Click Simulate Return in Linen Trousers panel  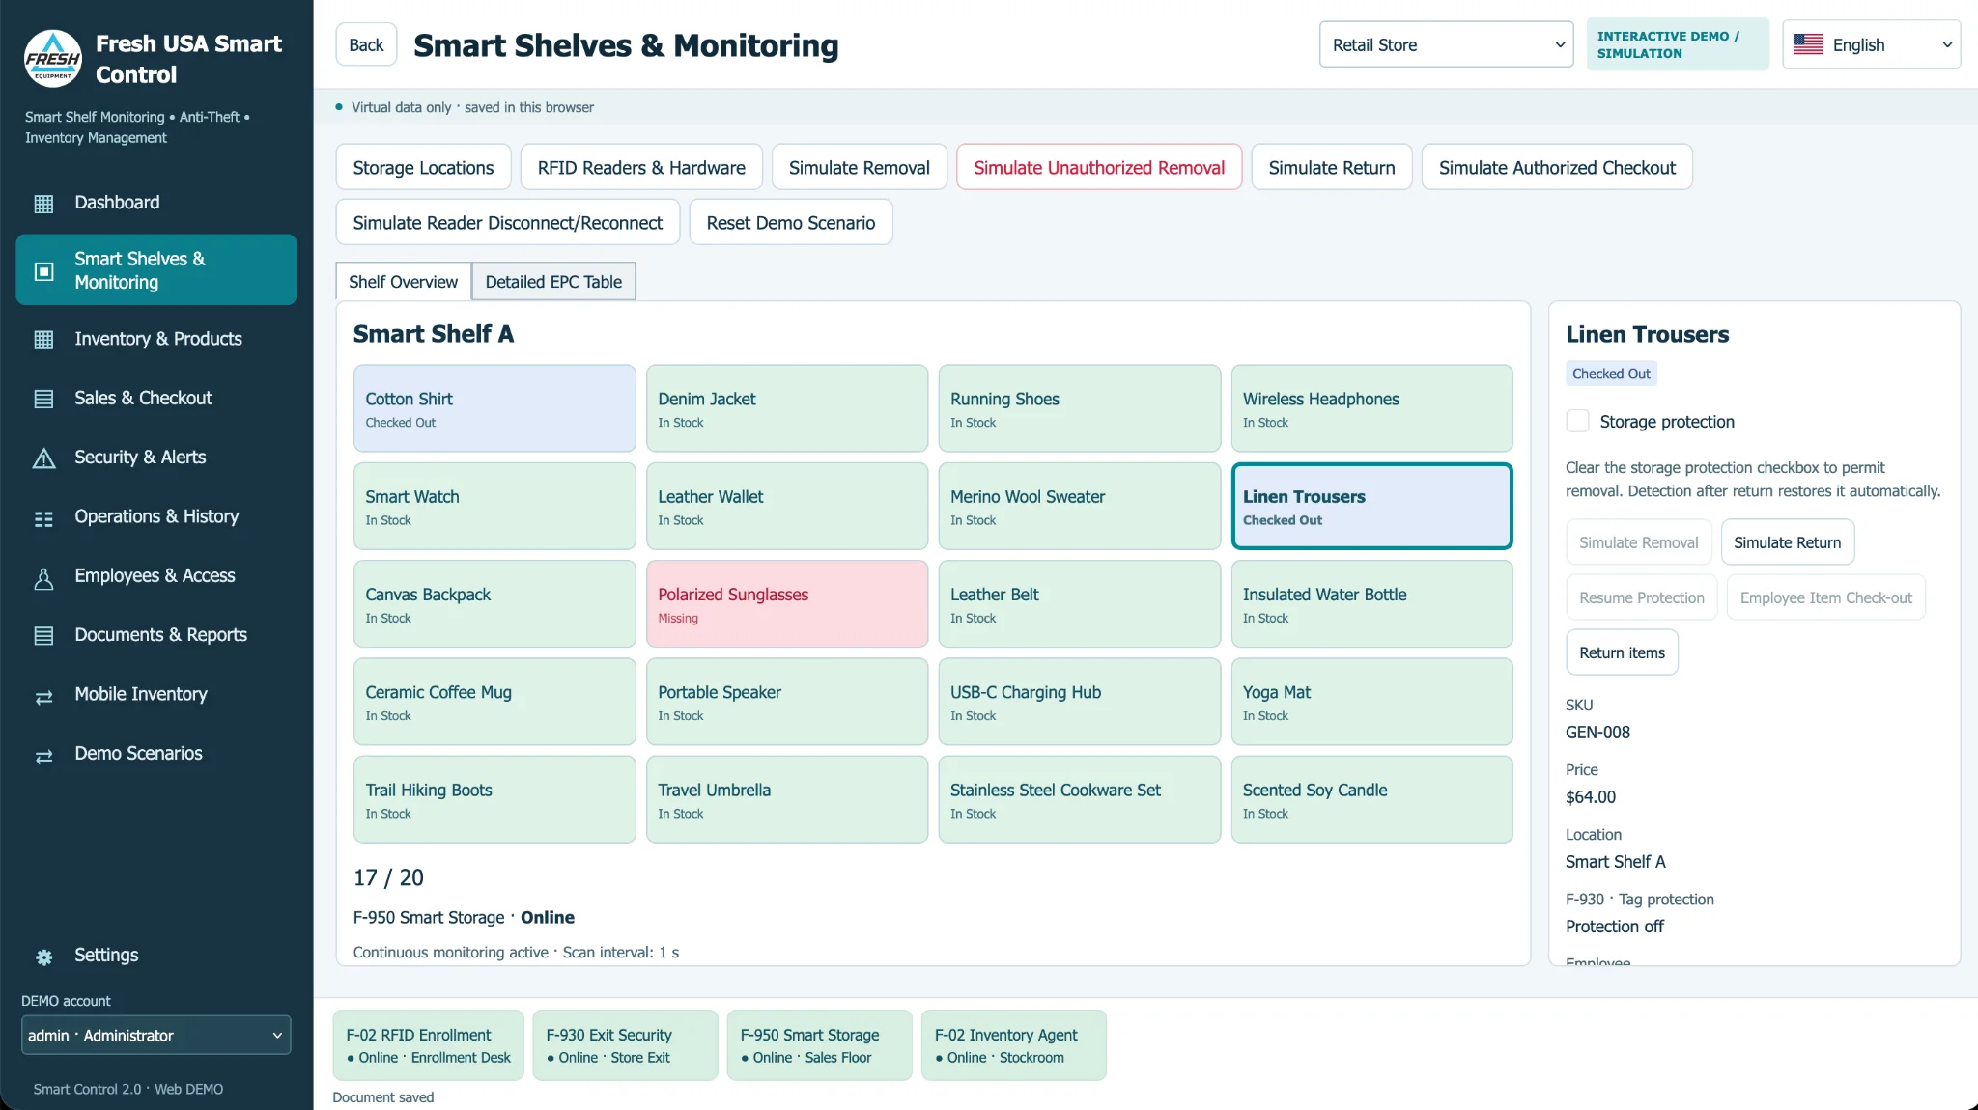coord(1787,542)
